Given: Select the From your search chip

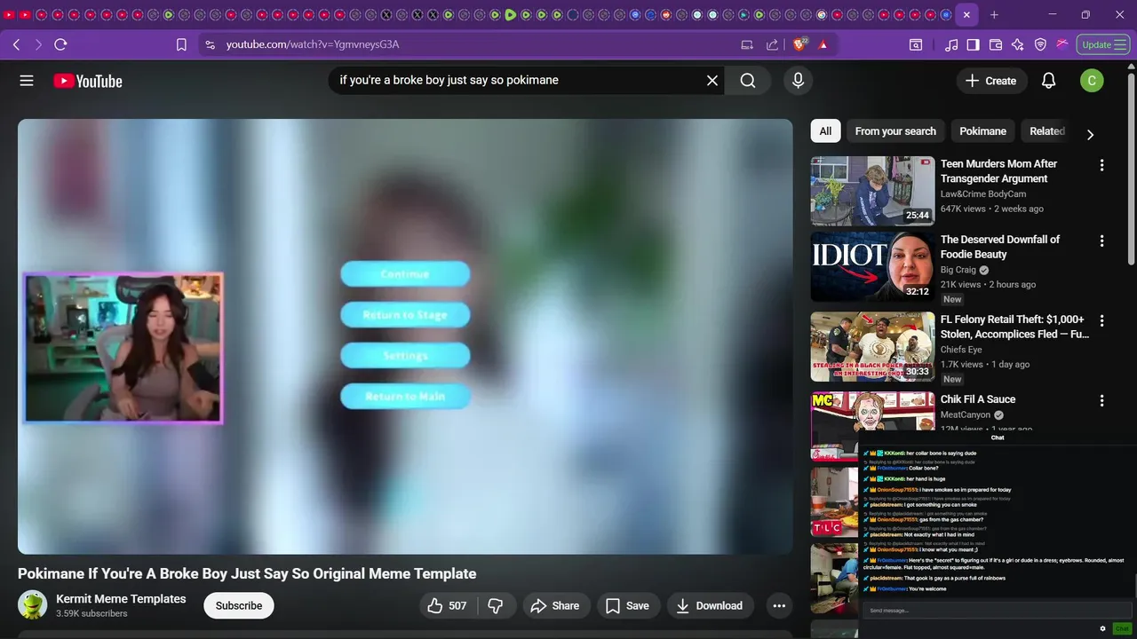Looking at the screenshot, I should click(895, 131).
